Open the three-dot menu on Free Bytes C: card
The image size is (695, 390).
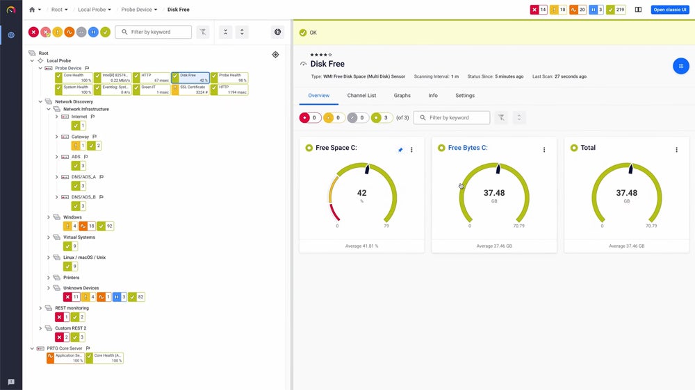point(544,150)
